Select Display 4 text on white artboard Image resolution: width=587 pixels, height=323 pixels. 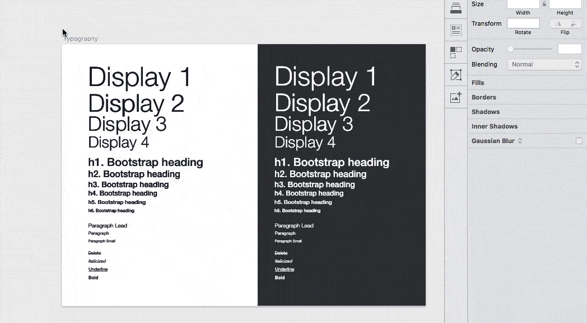(x=118, y=142)
